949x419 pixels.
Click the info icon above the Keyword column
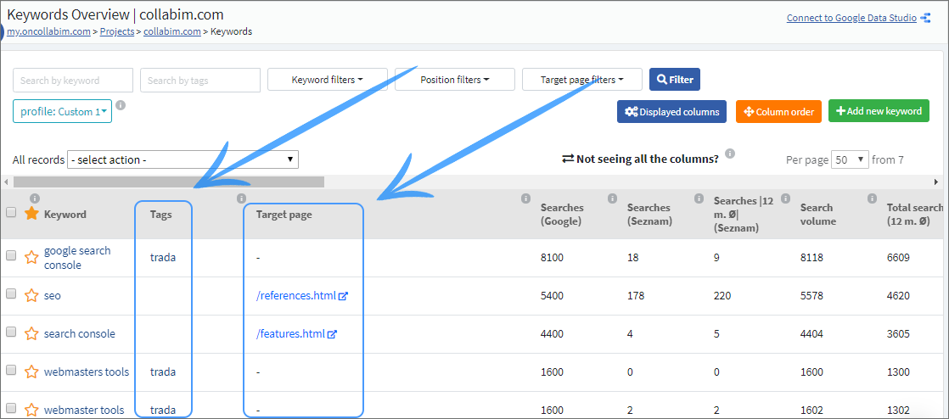pos(35,198)
